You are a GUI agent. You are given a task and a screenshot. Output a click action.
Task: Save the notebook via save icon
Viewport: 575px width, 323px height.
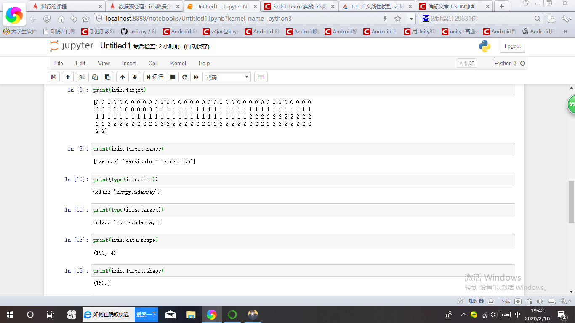(x=54, y=77)
